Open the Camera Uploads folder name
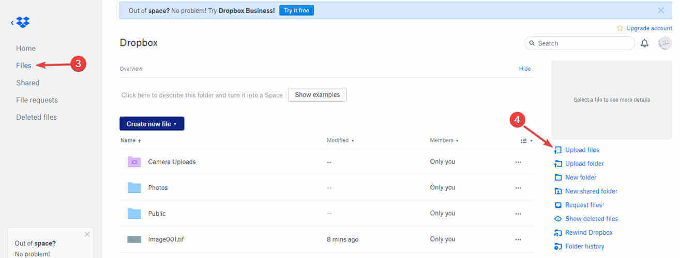 (172, 162)
